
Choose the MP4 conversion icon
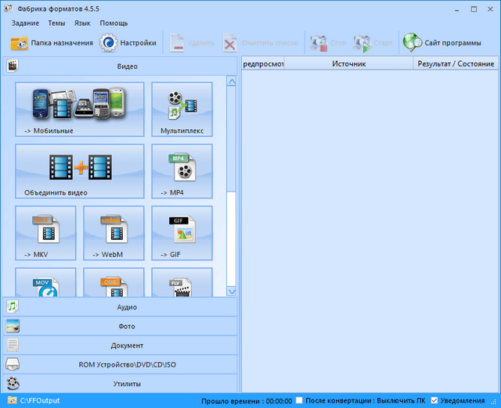pos(182,170)
